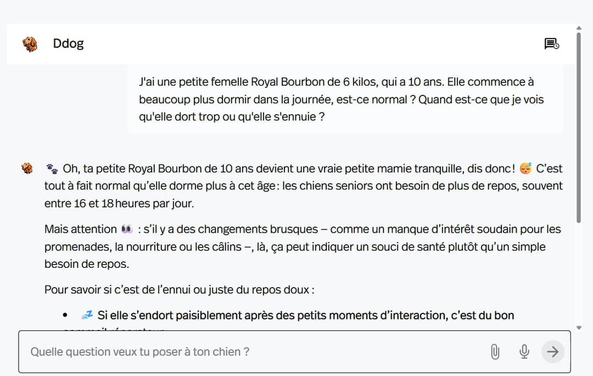Click the "Ddog" title in the header
The width and height of the screenshot is (593, 376).
point(68,44)
